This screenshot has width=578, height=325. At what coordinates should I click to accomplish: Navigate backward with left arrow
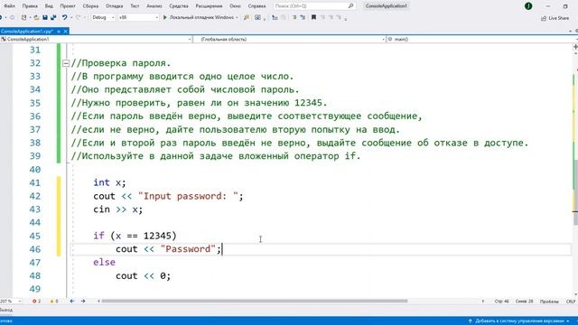tap(72, 301)
